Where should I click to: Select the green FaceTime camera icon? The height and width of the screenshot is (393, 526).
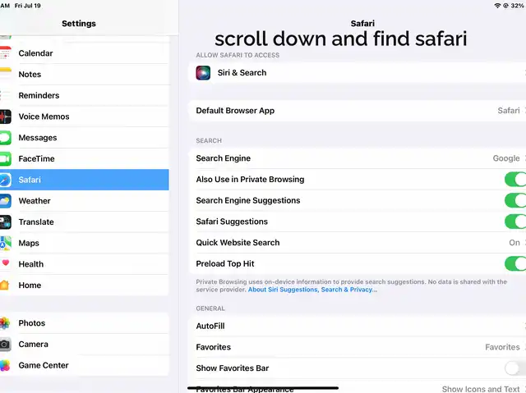(x=5, y=159)
